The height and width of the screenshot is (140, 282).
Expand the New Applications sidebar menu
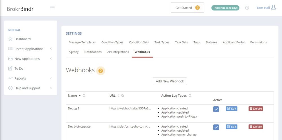point(27,59)
